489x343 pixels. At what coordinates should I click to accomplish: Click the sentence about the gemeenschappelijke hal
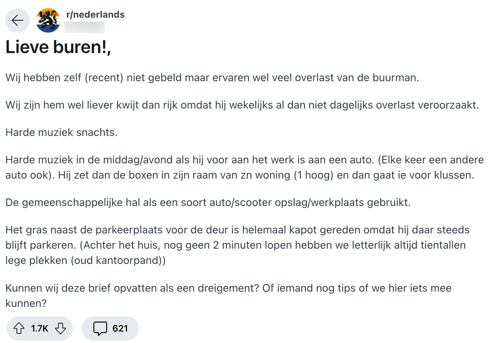point(208,202)
